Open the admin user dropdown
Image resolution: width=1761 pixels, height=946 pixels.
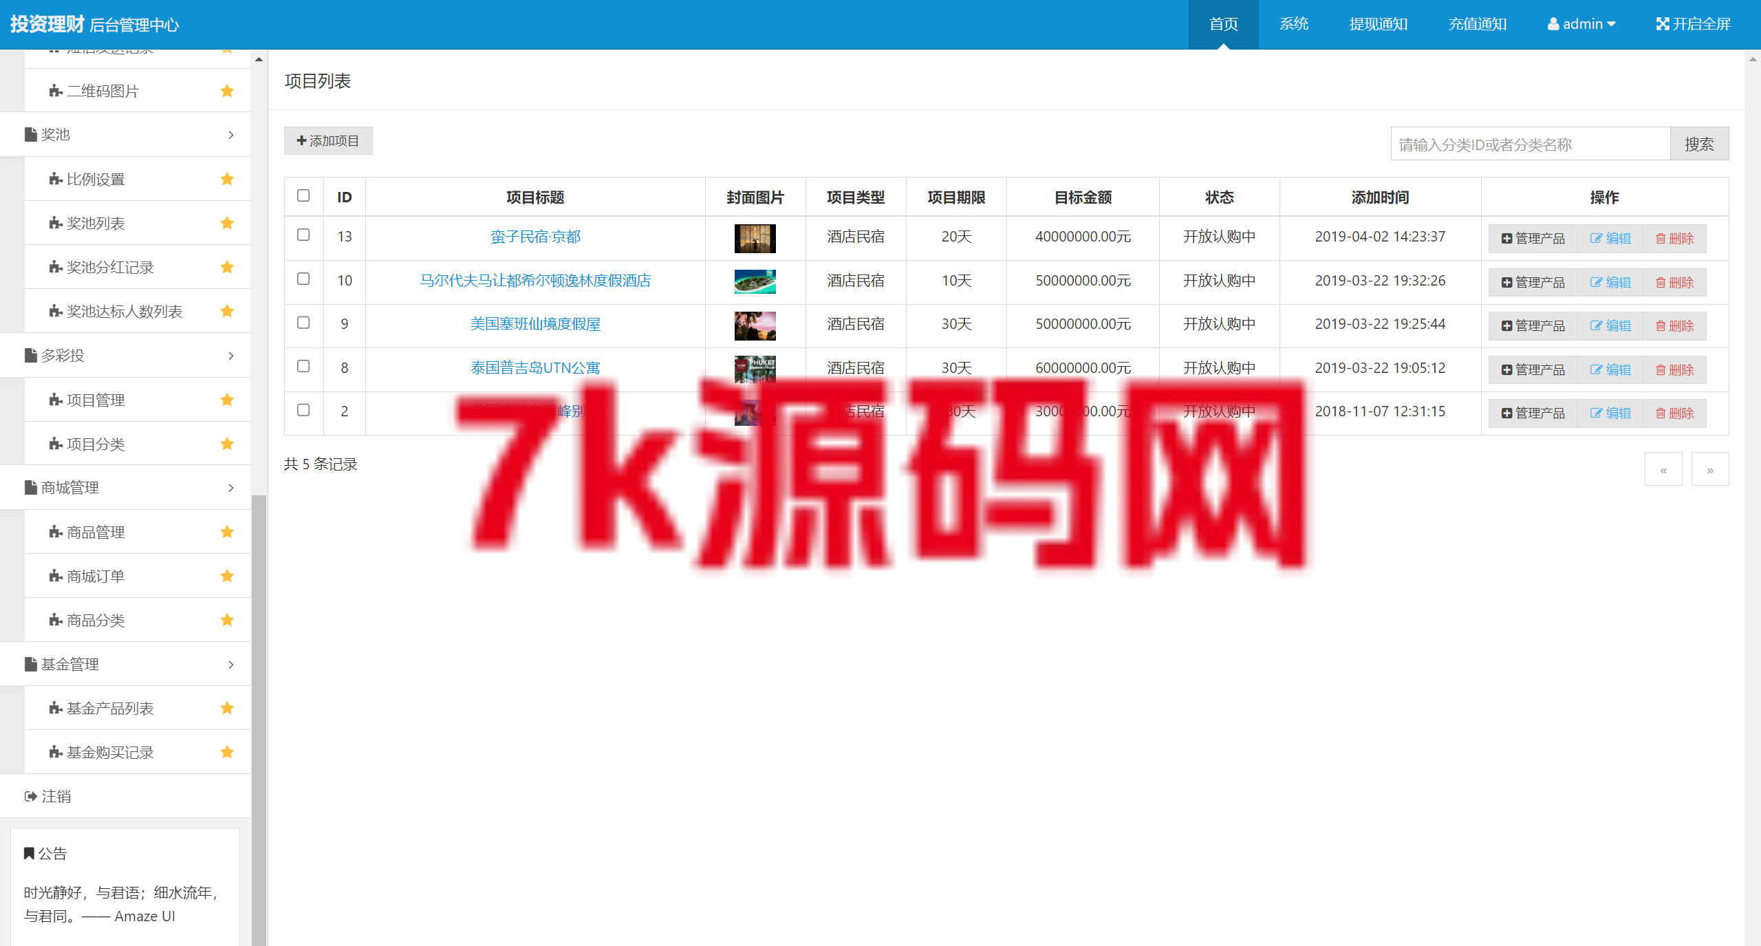[x=1581, y=24]
